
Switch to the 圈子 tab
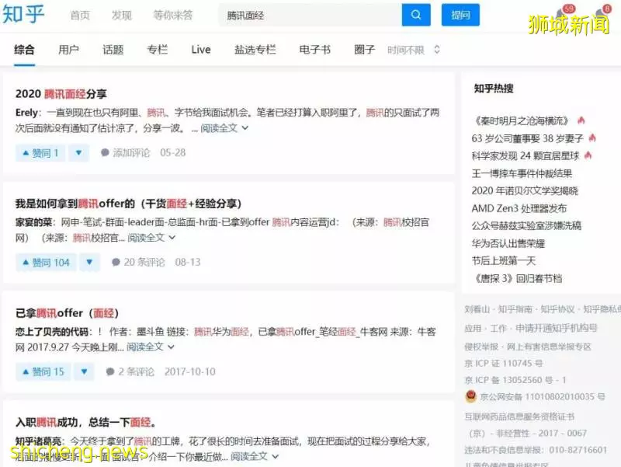pyautogui.click(x=364, y=50)
